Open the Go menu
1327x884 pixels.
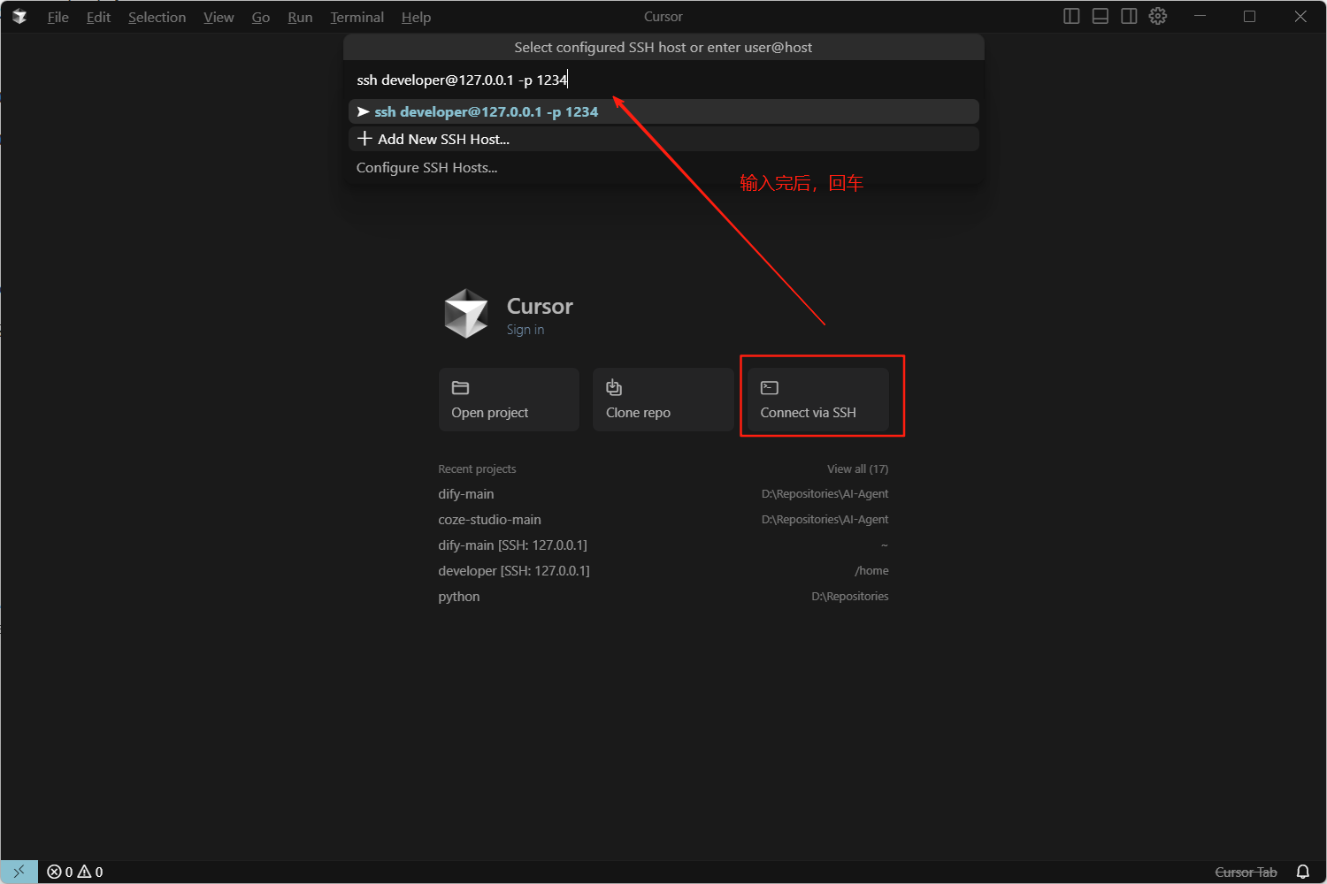click(261, 17)
